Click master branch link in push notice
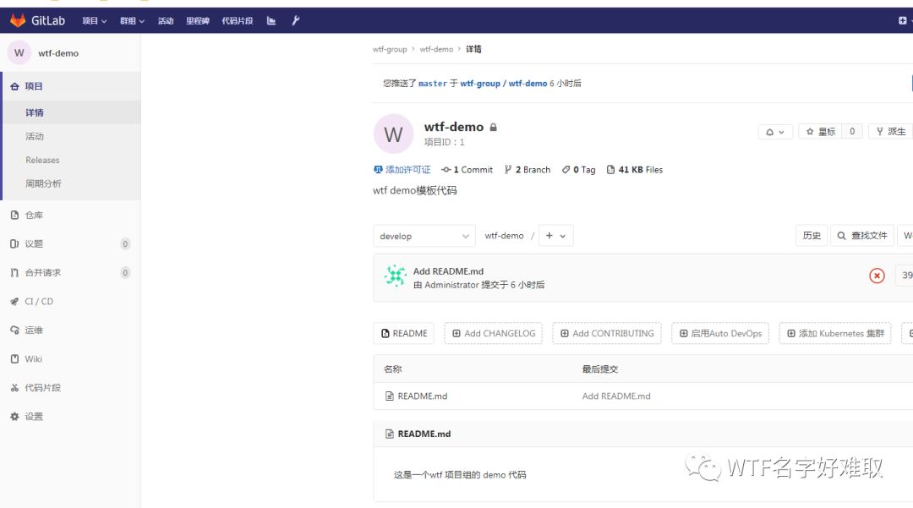 (433, 84)
